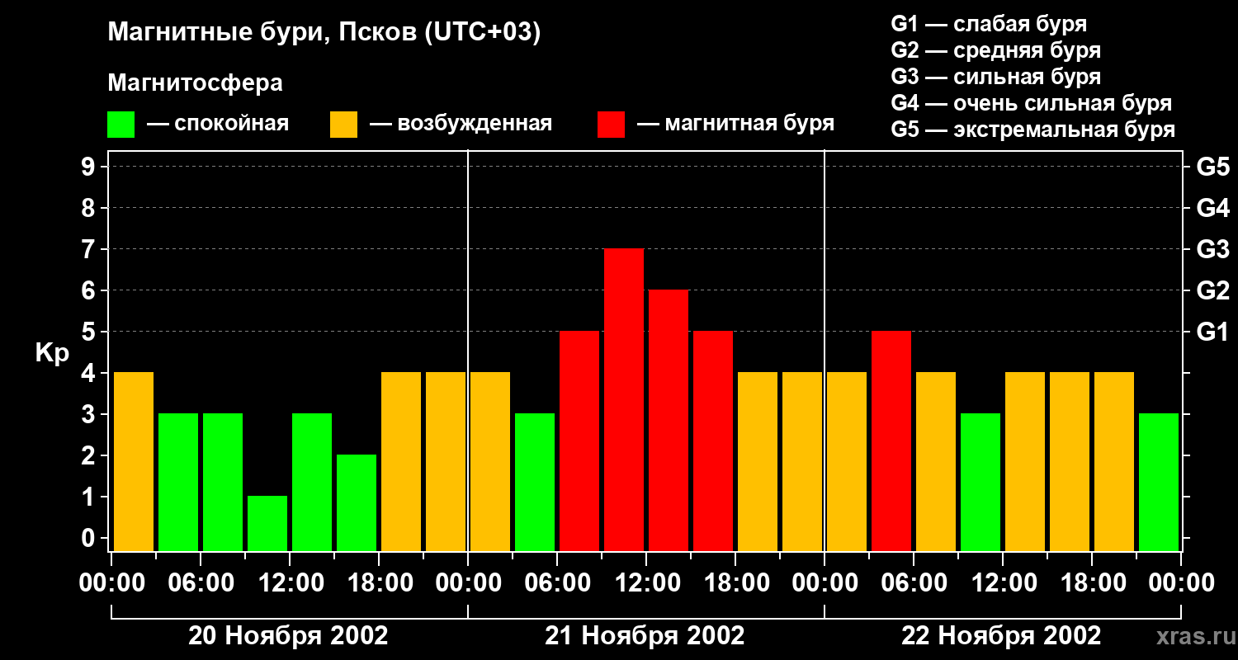Click '18:00' time label under 21 Ноября

point(735,583)
